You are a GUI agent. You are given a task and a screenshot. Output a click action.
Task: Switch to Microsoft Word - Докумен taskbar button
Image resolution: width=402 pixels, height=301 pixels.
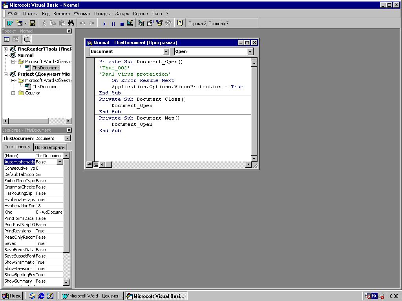[92, 296]
